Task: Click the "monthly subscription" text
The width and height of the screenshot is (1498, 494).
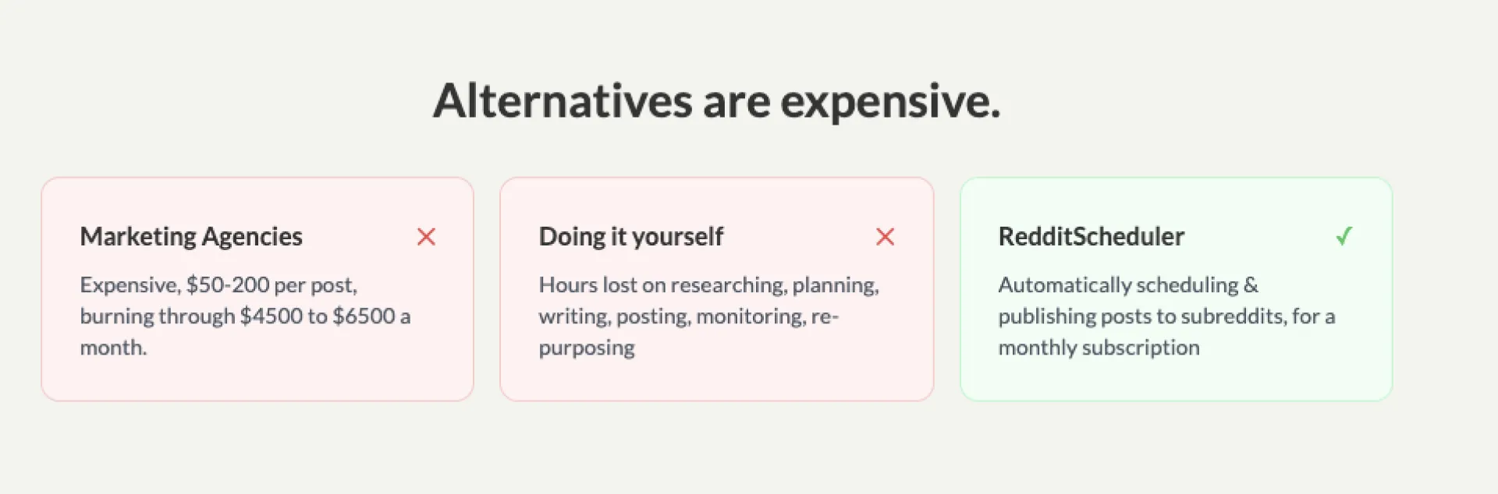Action: pyautogui.click(x=1099, y=348)
